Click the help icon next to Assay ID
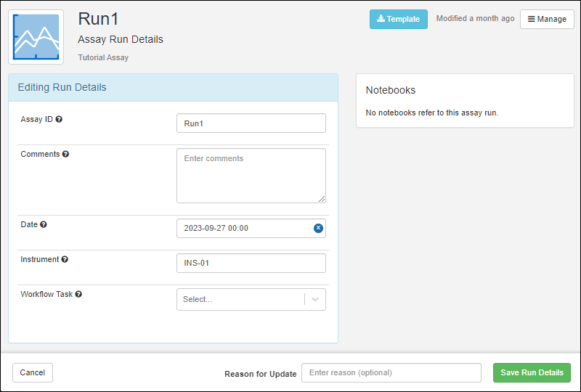The height and width of the screenshot is (392, 581). (59, 120)
